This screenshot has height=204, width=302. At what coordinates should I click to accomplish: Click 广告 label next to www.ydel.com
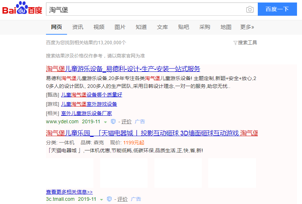(x=140, y=121)
